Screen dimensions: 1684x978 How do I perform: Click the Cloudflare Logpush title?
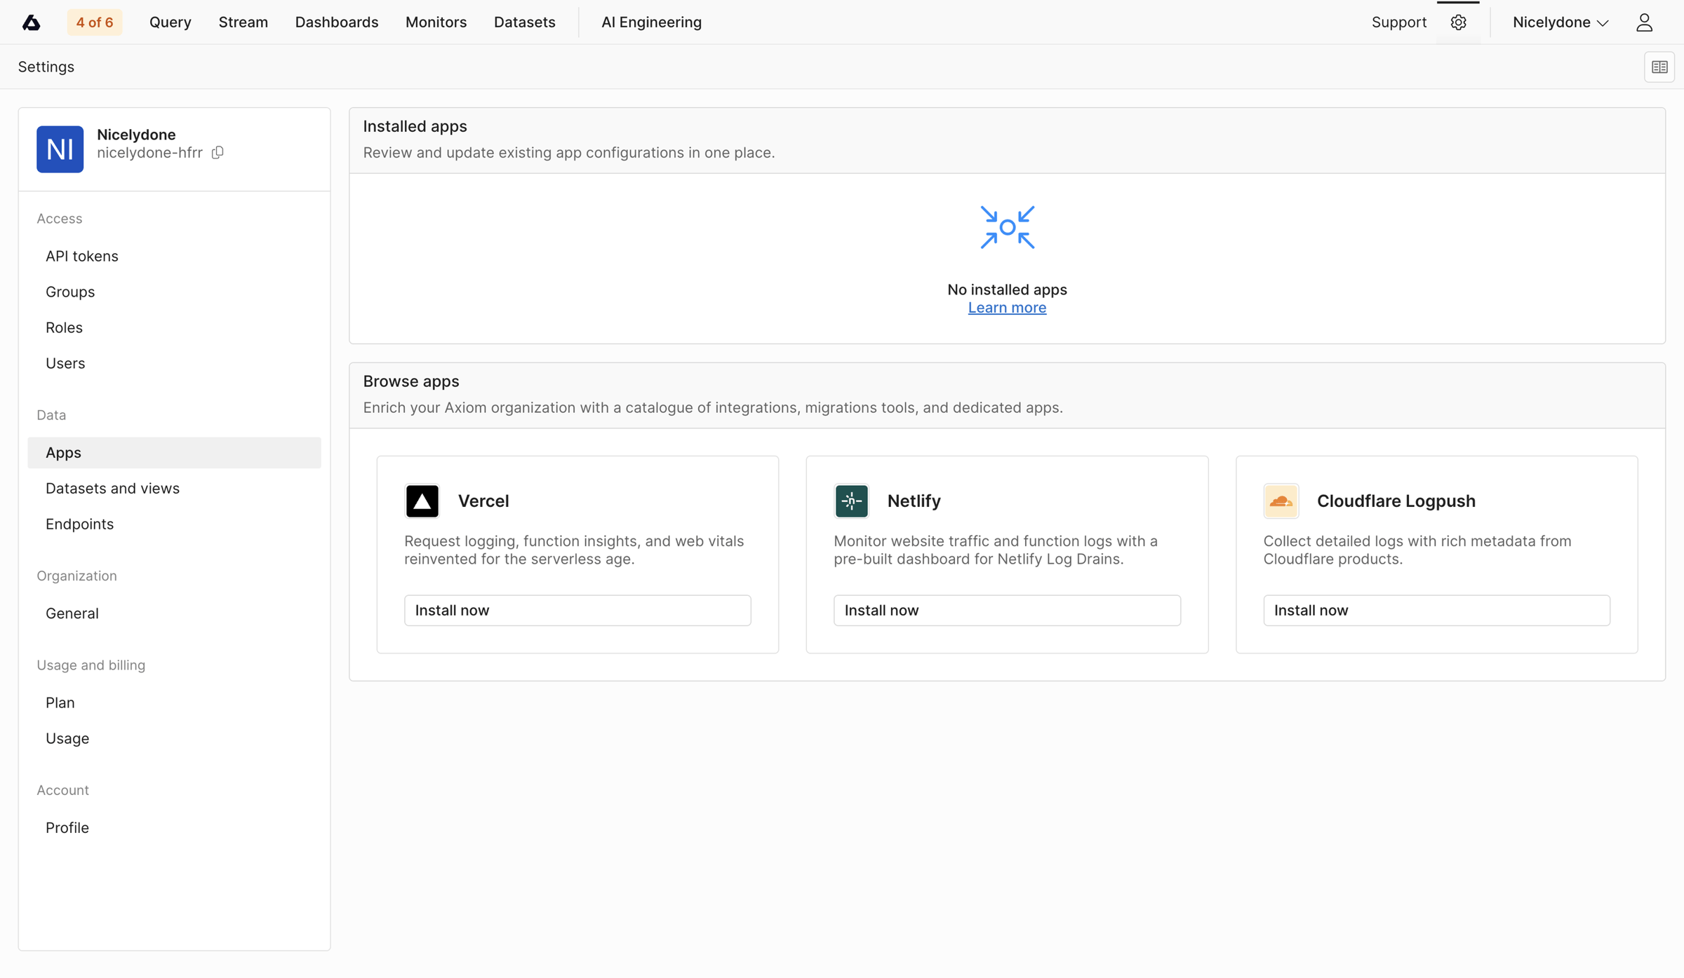pos(1396,501)
